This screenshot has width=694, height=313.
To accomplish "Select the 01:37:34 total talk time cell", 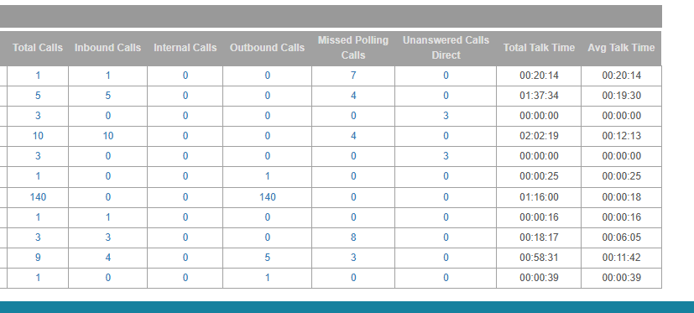I will pyautogui.click(x=539, y=96).
